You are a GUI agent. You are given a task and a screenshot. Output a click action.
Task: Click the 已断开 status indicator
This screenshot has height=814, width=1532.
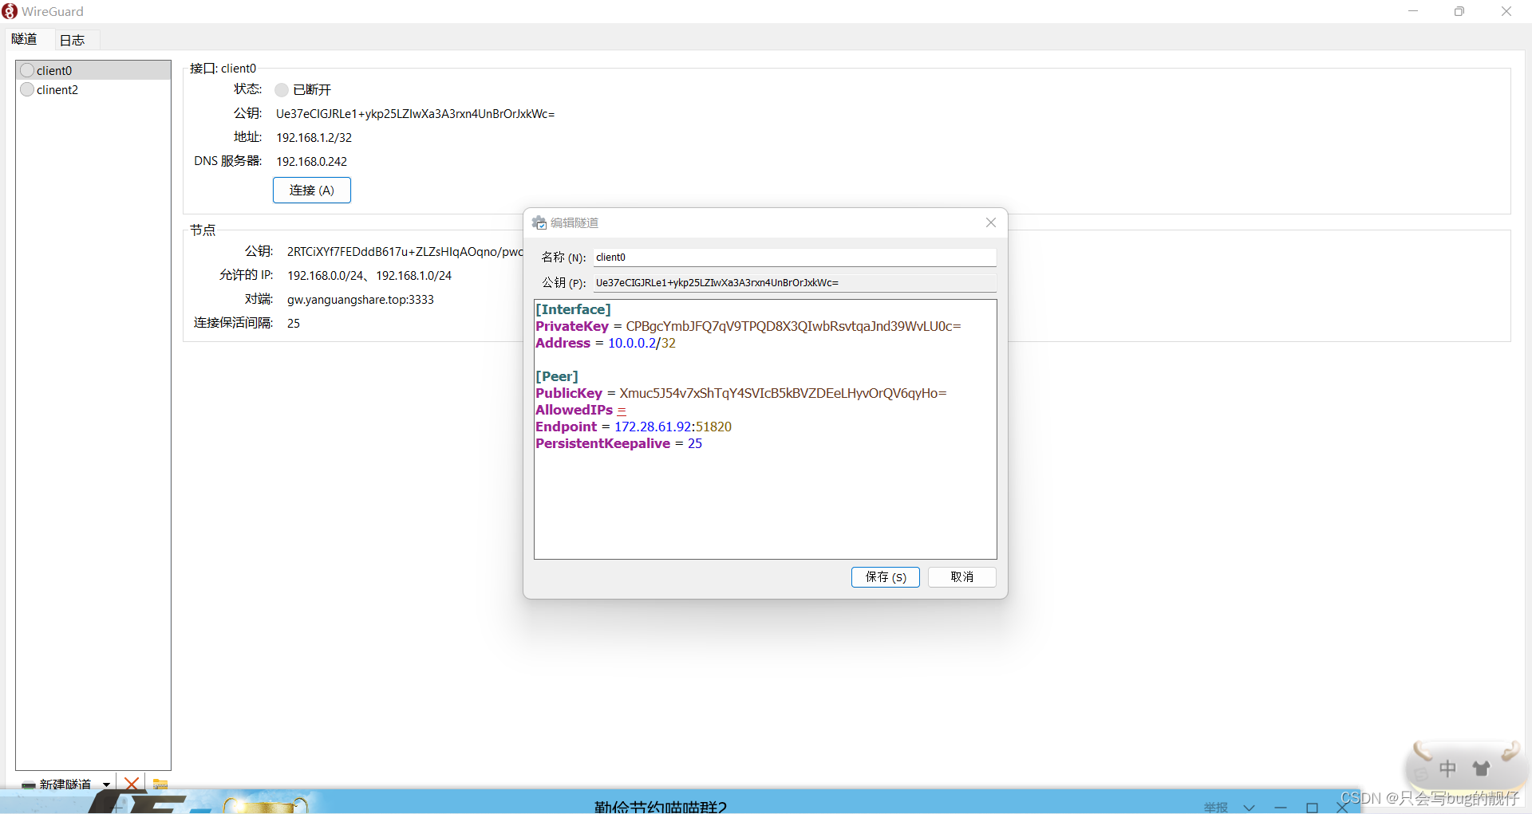[303, 90]
